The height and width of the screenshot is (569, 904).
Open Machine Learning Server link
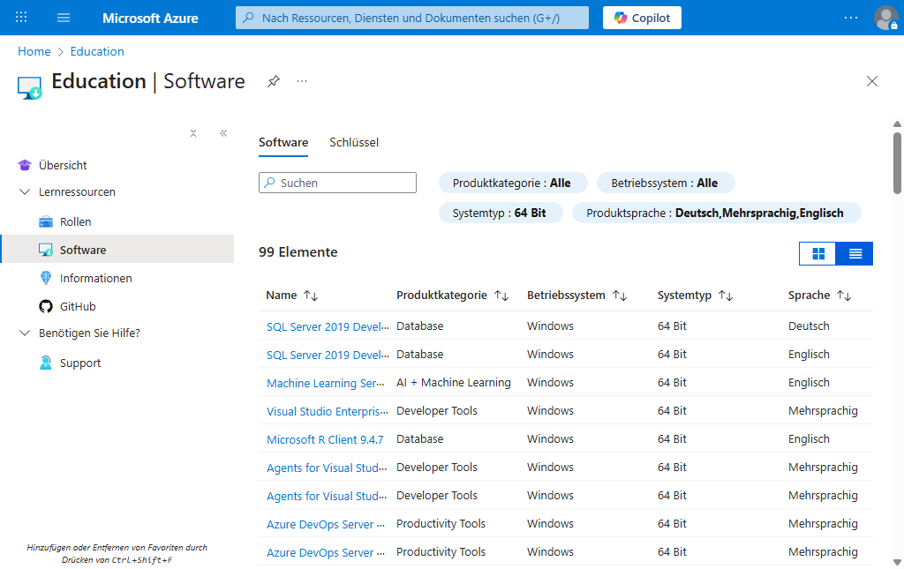click(325, 383)
